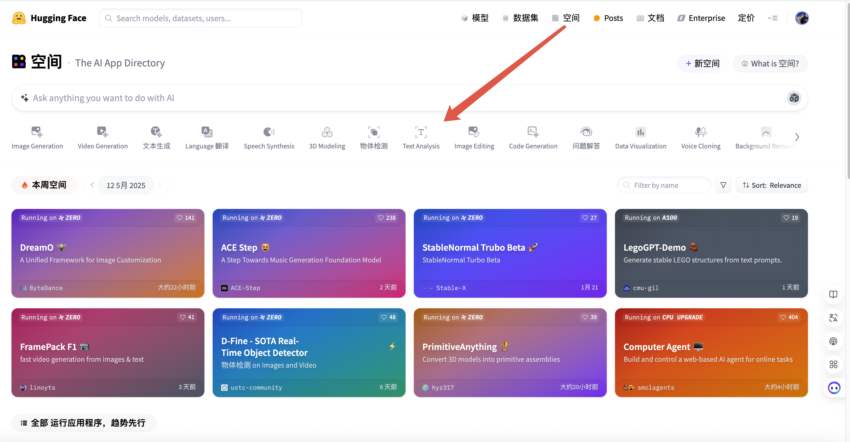Choose the Voice Cloning category

[x=701, y=138]
